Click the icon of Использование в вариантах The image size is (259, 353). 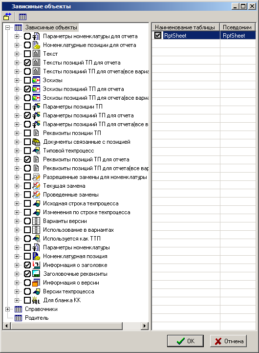click(x=36, y=230)
